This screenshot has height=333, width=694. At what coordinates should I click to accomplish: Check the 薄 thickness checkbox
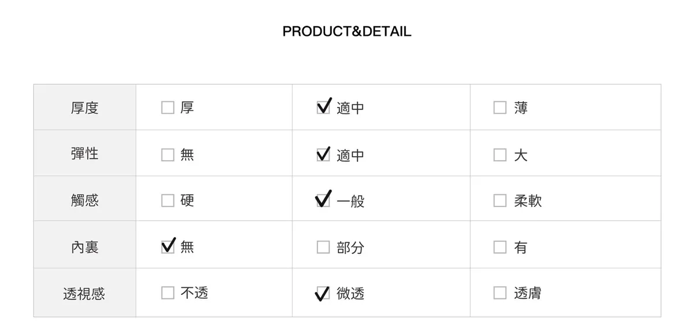tap(500, 108)
